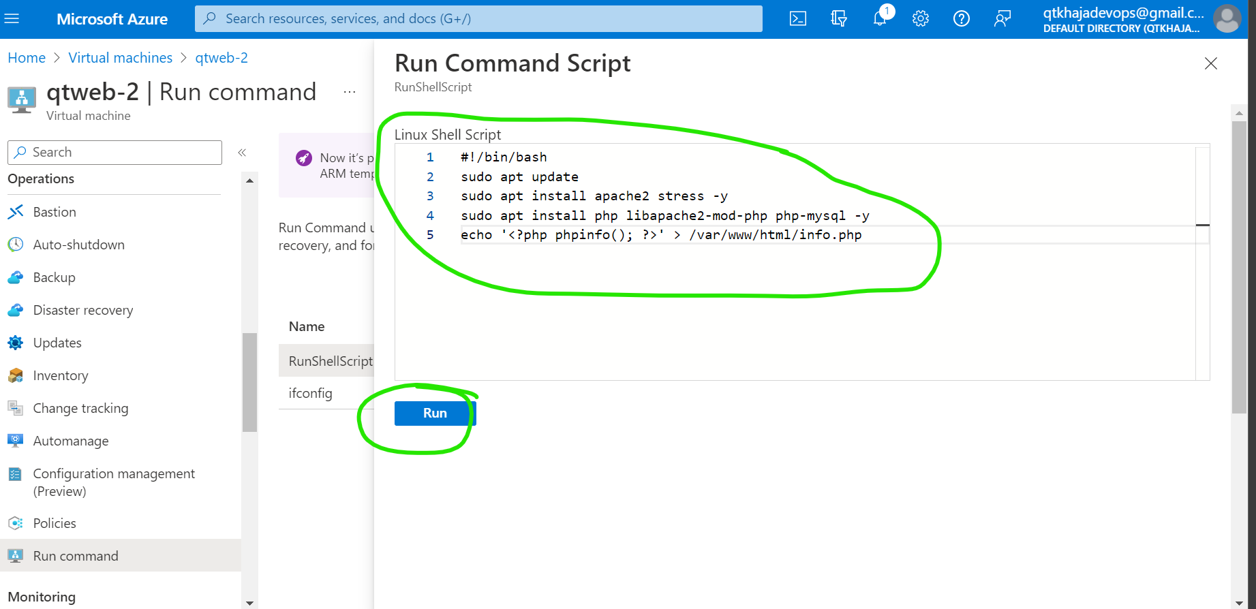Collapse the sidebar with double chevron
Image resolution: width=1256 pixels, height=609 pixels.
[x=242, y=153]
